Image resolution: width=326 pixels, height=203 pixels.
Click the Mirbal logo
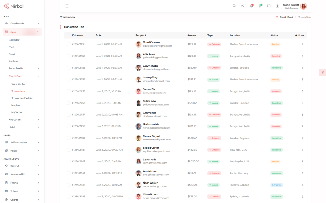click(x=13, y=6)
